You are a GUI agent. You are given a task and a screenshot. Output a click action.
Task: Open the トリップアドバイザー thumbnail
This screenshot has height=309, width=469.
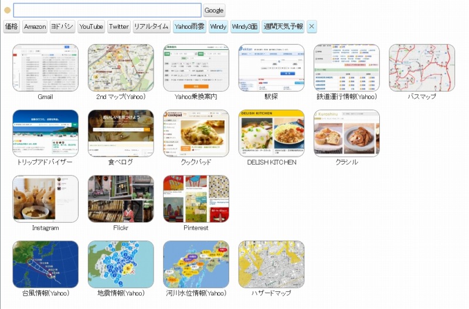[x=46, y=134]
